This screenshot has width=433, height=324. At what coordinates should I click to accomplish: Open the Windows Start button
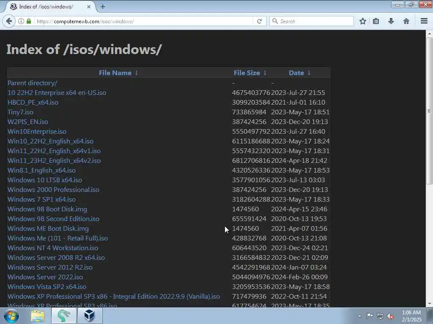pos(11,316)
